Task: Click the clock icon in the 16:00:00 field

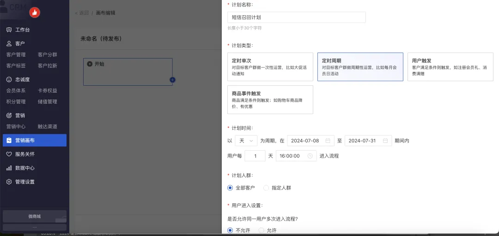Action: pyautogui.click(x=310, y=156)
